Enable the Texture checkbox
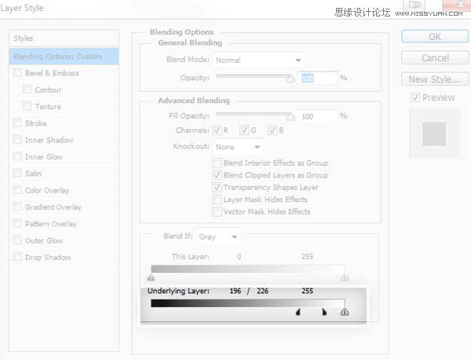The image size is (471, 360). click(x=27, y=106)
